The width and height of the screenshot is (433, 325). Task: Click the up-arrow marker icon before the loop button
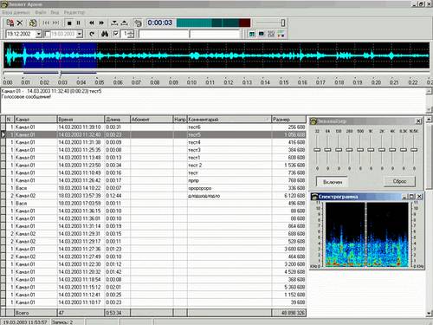pyautogui.click(x=124, y=23)
